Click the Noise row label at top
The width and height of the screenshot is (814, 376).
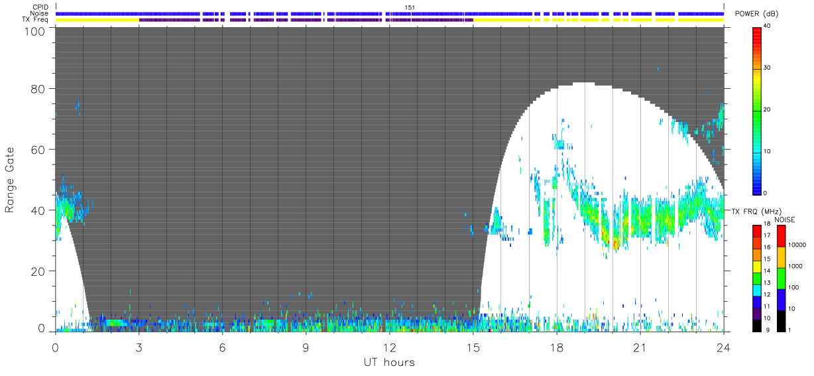click(40, 13)
